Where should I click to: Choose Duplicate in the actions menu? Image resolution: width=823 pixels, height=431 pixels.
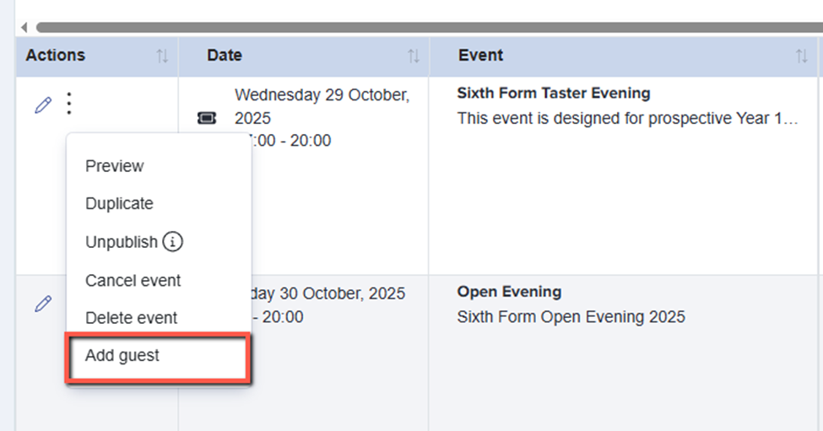click(119, 203)
